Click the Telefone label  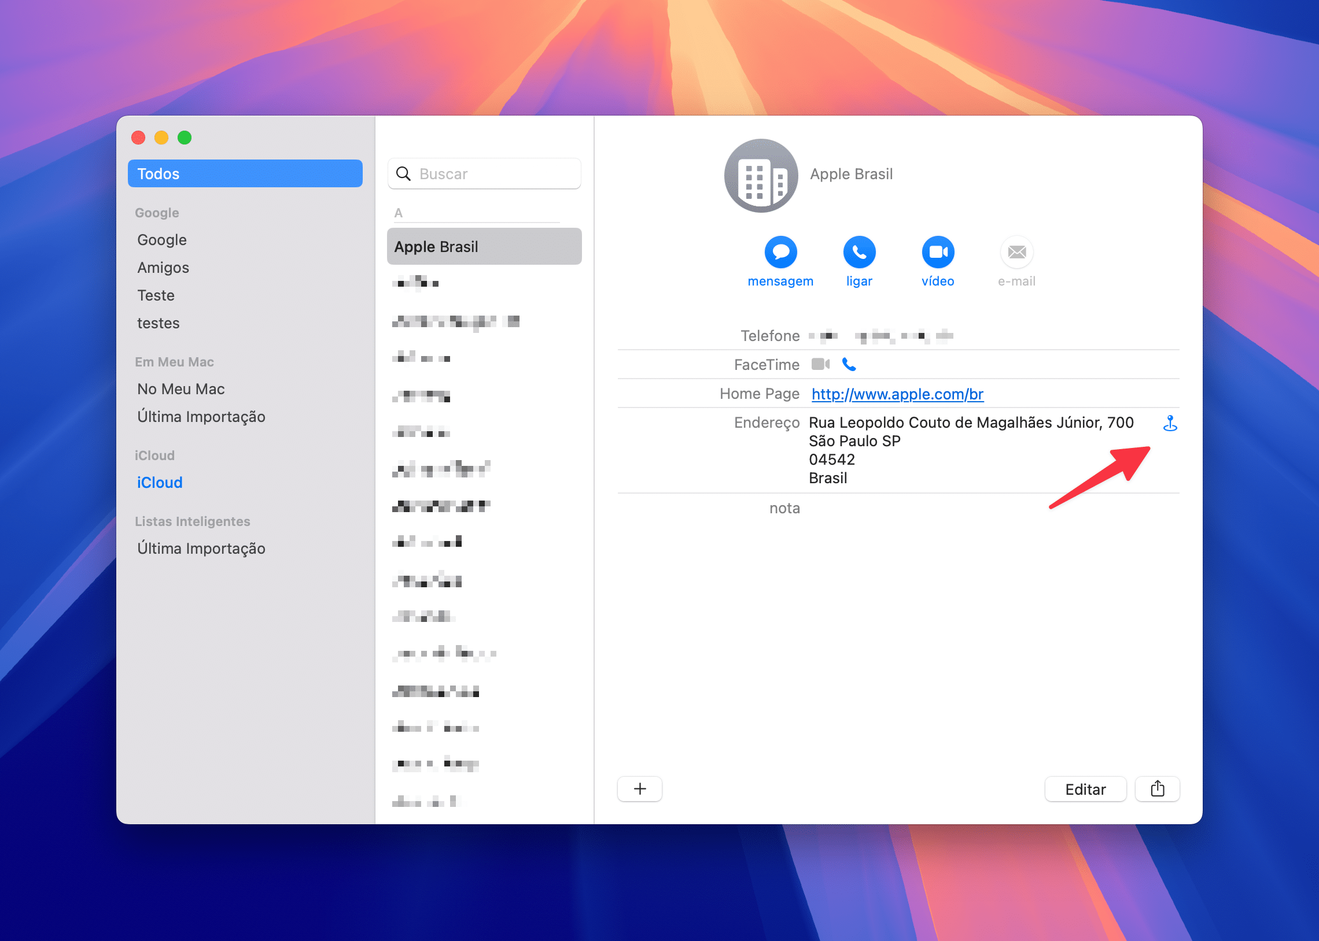770,335
